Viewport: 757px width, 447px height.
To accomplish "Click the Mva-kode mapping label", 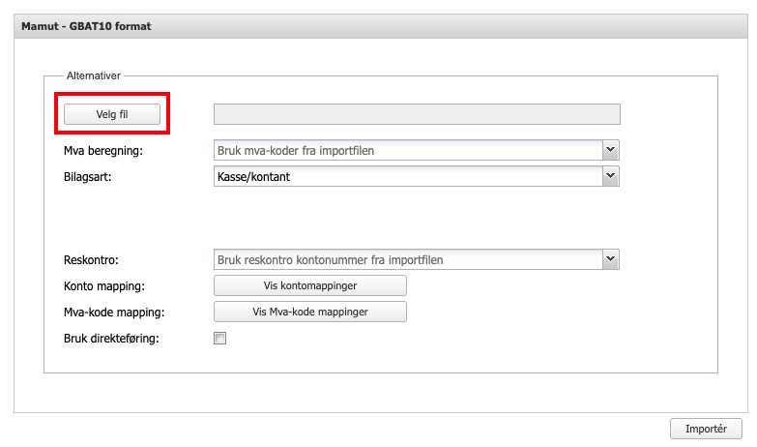I will tap(111, 313).
